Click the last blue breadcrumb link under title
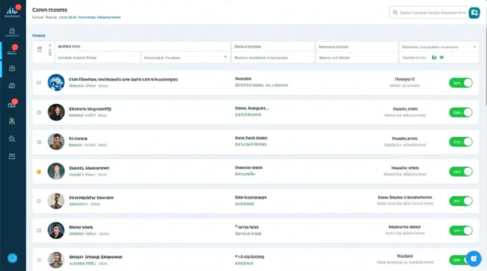 pos(109,17)
